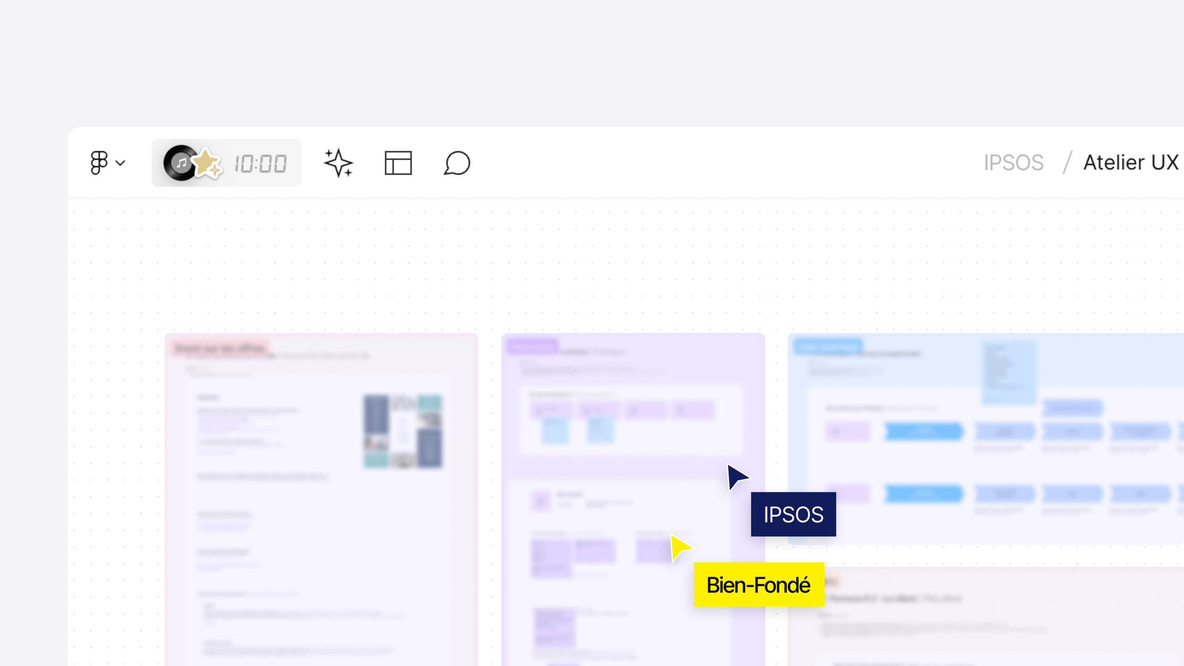Click the Atelier UX file title
This screenshot has height=666, width=1184.
point(1130,163)
